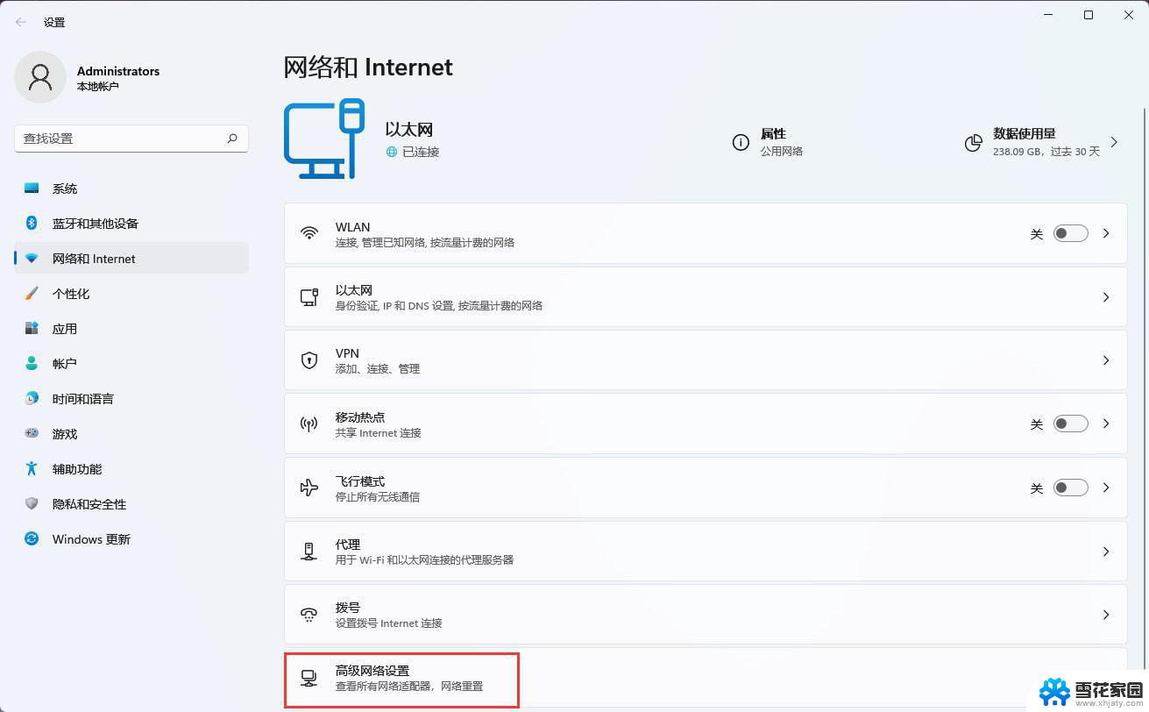
Task: Click the 以太网 row monitor icon
Action: point(309,297)
